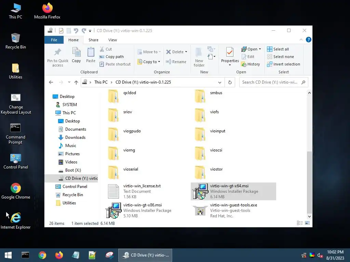Expand the Properties dropdown arrow
350x262 pixels.
tap(230, 65)
